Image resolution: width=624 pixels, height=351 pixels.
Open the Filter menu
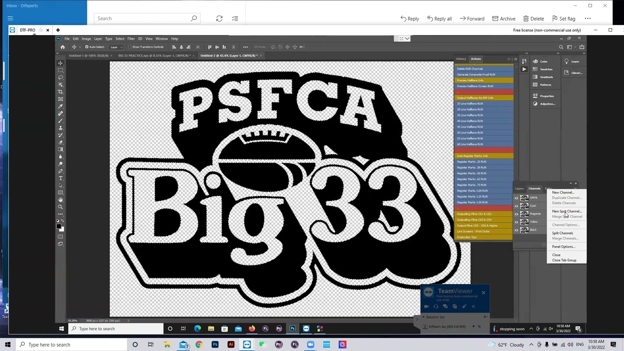point(131,39)
